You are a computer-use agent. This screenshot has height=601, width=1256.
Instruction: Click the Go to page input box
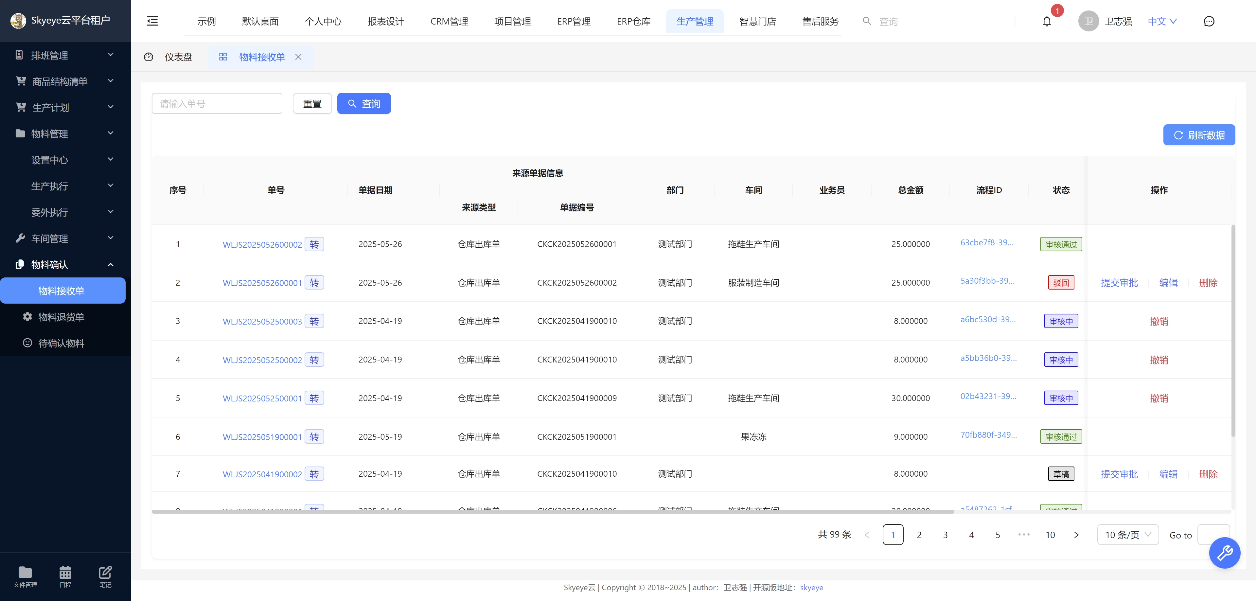point(1213,535)
